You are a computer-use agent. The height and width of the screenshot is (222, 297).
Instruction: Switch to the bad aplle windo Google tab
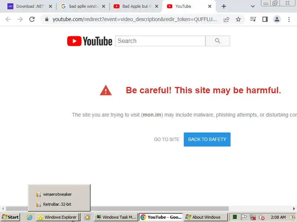coord(83,6)
